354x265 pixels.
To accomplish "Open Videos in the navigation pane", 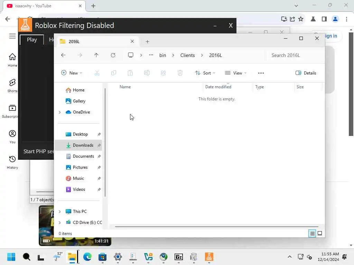I will tap(78, 189).
